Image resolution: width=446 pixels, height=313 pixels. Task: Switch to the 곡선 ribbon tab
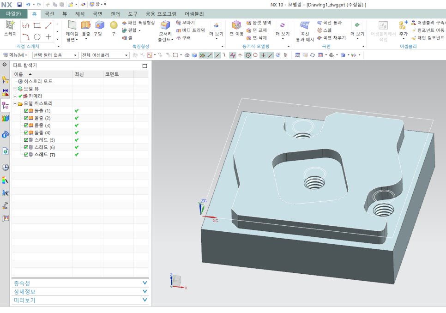tap(49, 14)
